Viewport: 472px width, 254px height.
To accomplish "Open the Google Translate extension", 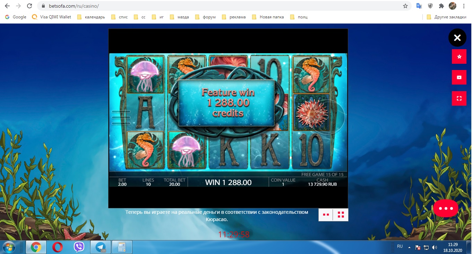I will tap(419, 6).
